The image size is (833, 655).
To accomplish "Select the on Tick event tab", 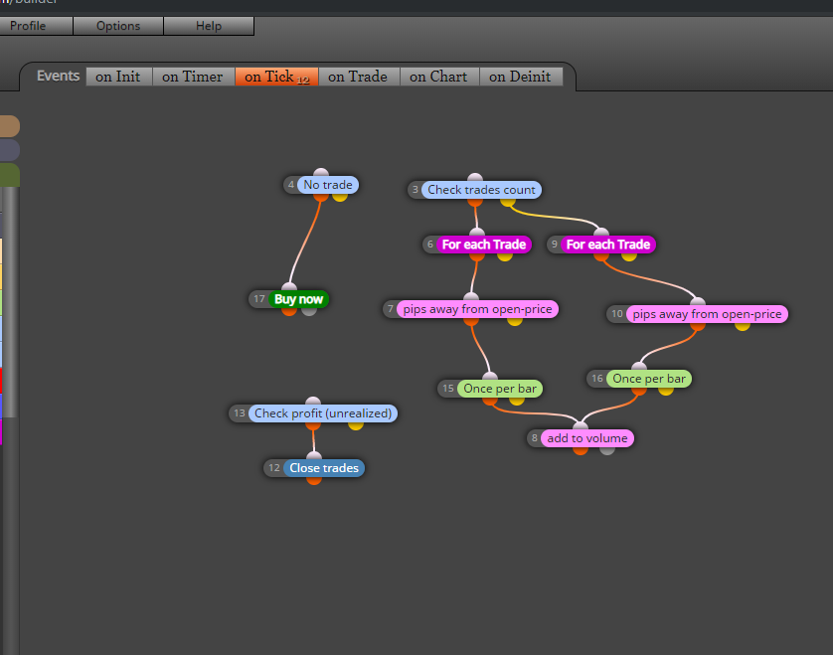I will [276, 77].
